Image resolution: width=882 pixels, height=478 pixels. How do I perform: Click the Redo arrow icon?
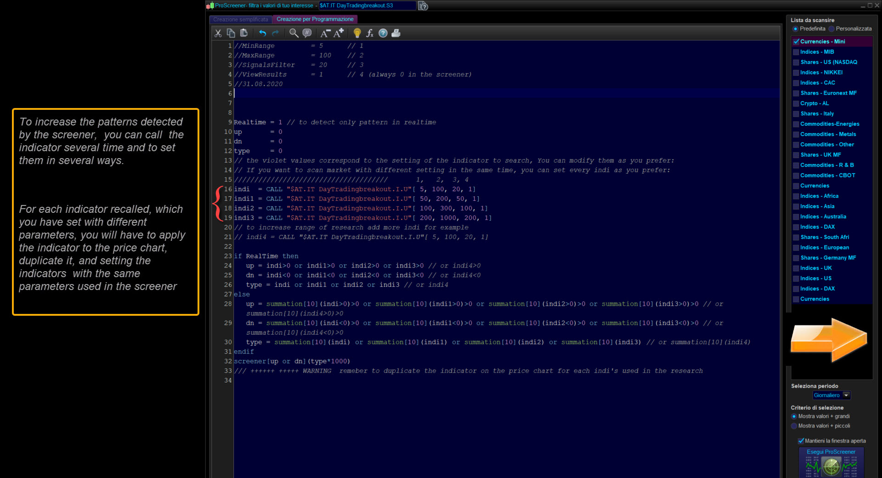pyautogui.click(x=275, y=33)
